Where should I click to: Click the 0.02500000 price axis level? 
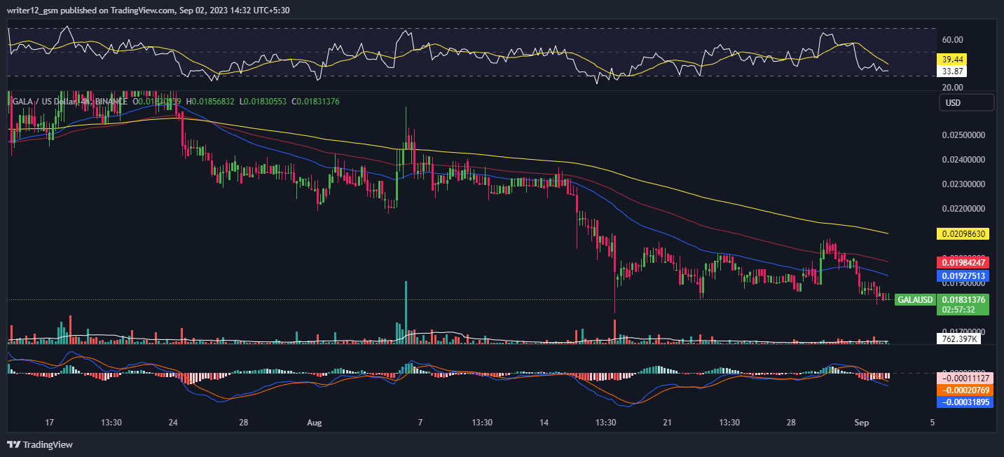(964, 135)
